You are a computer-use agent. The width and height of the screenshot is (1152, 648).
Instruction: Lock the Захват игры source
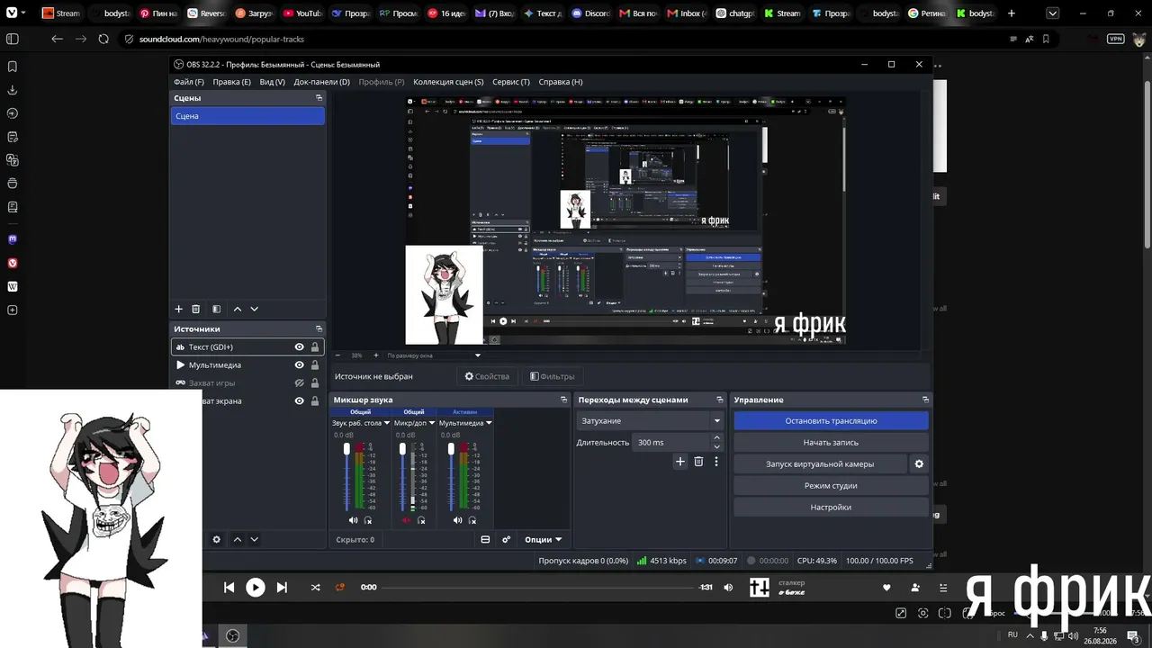[314, 383]
